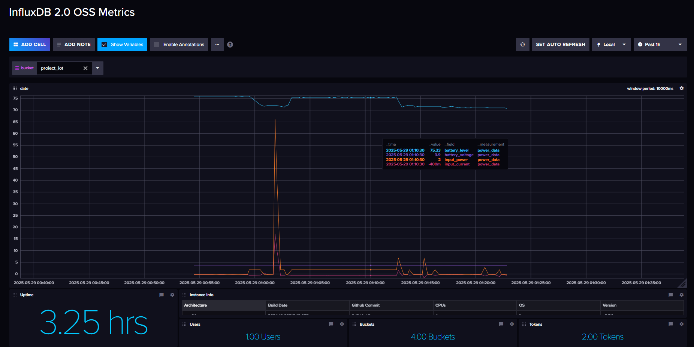Expand the bucket variable dropdown arrow
Viewport: 694px width, 347px height.
pyautogui.click(x=97, y=68)
